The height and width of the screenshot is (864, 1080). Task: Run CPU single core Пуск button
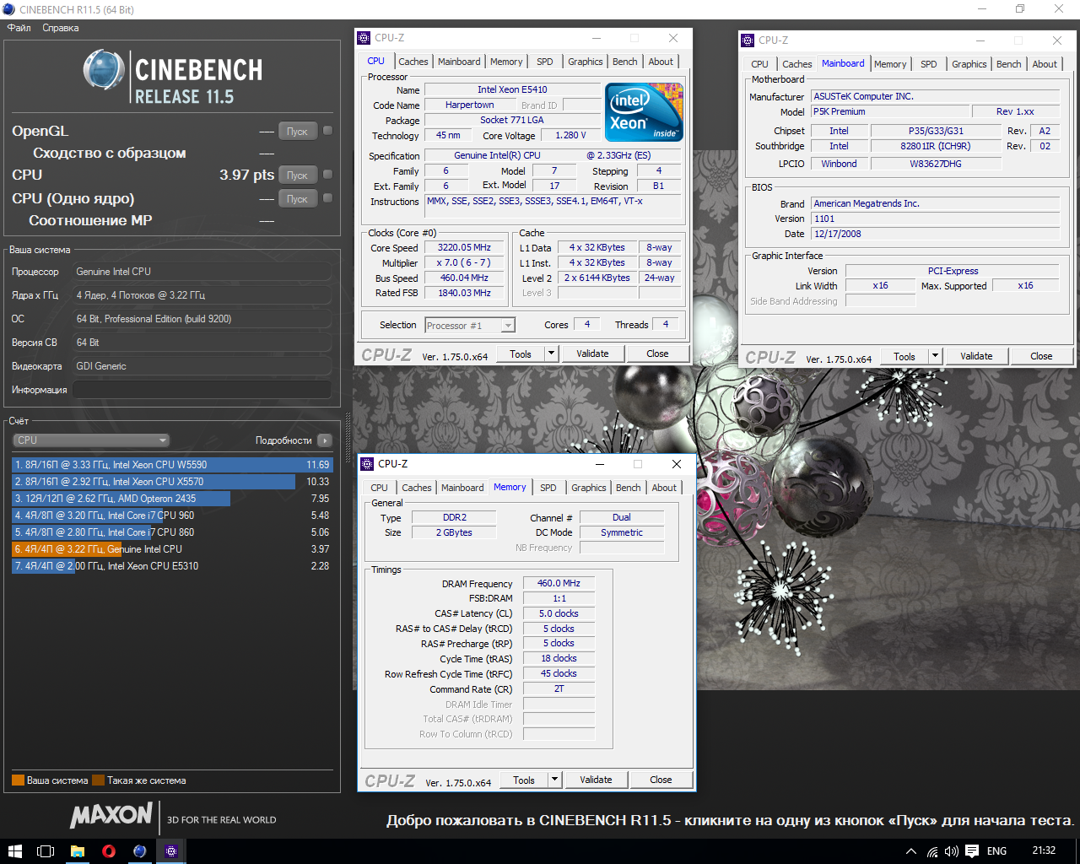297,198
